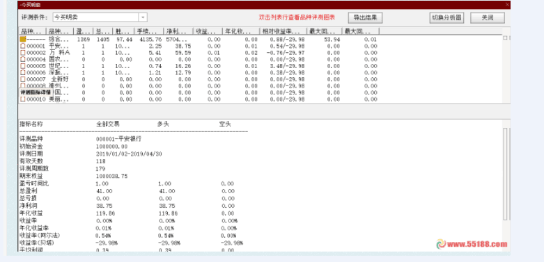This screenshot has width=544, height=262.
Task: Click commission value 4135.76 in summary row
Action: 150,40
